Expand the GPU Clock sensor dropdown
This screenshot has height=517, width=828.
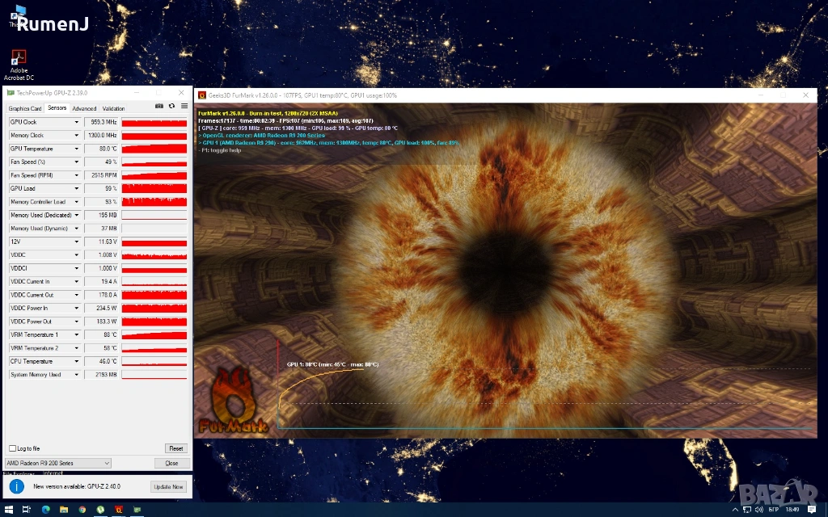coord(77,122)
